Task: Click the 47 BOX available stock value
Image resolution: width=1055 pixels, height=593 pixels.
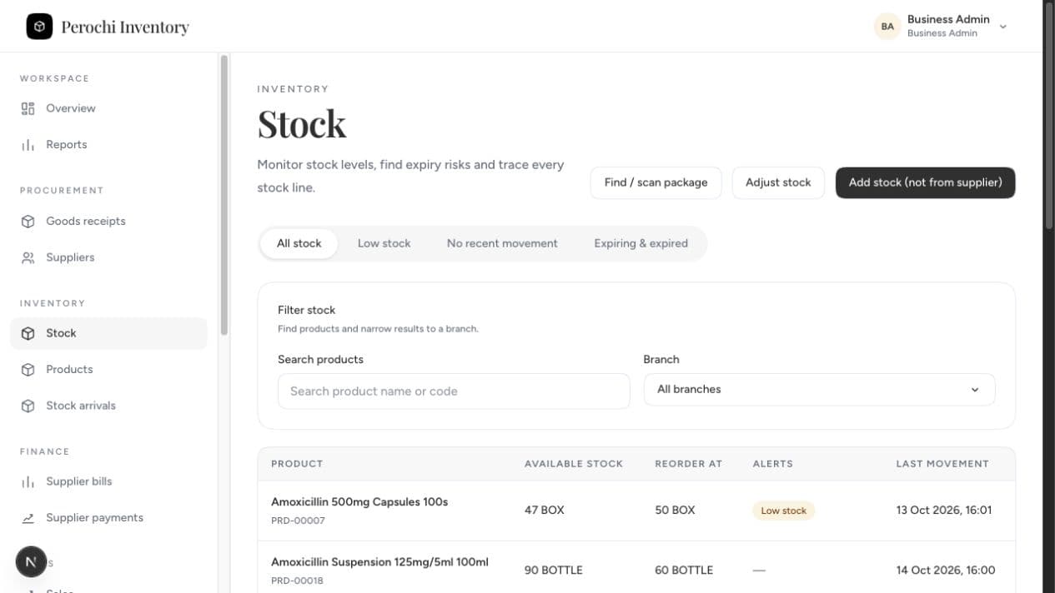Action: click(545, 510)
